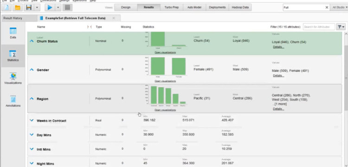The height and width of the screenshot is (167, 348).
Task: Select the Churn Status attribute name
Action: pos(47,41)
